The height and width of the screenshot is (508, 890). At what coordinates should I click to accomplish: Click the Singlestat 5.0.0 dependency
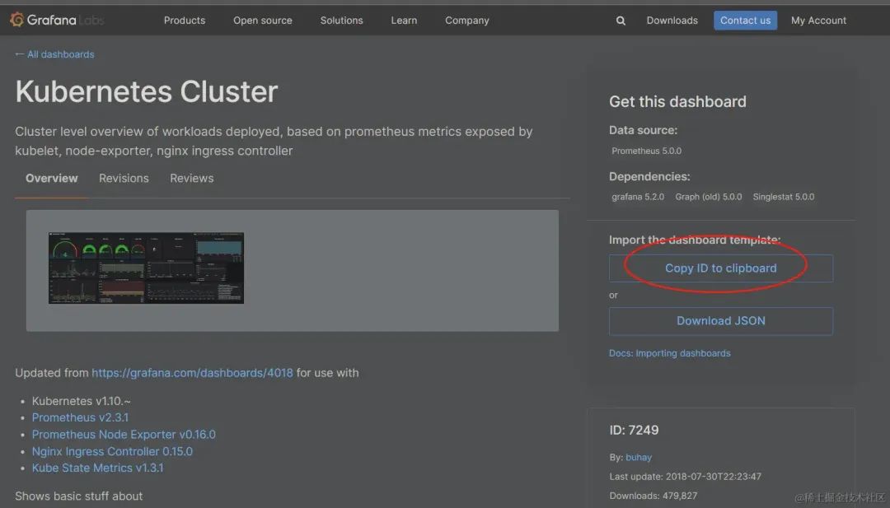coord(784,197)
